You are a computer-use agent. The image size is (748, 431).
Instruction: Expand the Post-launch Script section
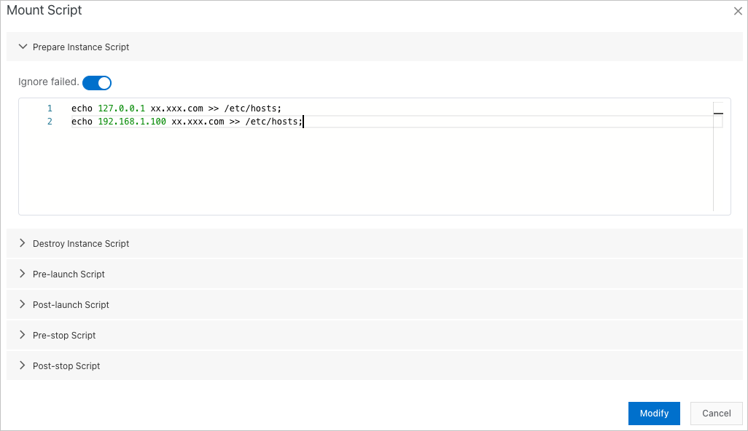point(71,304)
